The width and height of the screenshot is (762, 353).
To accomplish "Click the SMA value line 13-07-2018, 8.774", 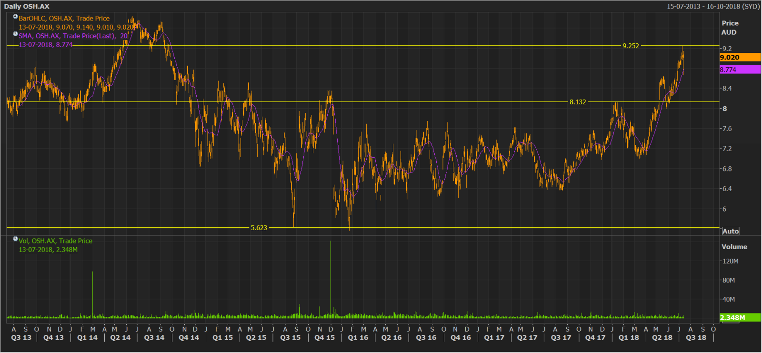I will 46,45.
